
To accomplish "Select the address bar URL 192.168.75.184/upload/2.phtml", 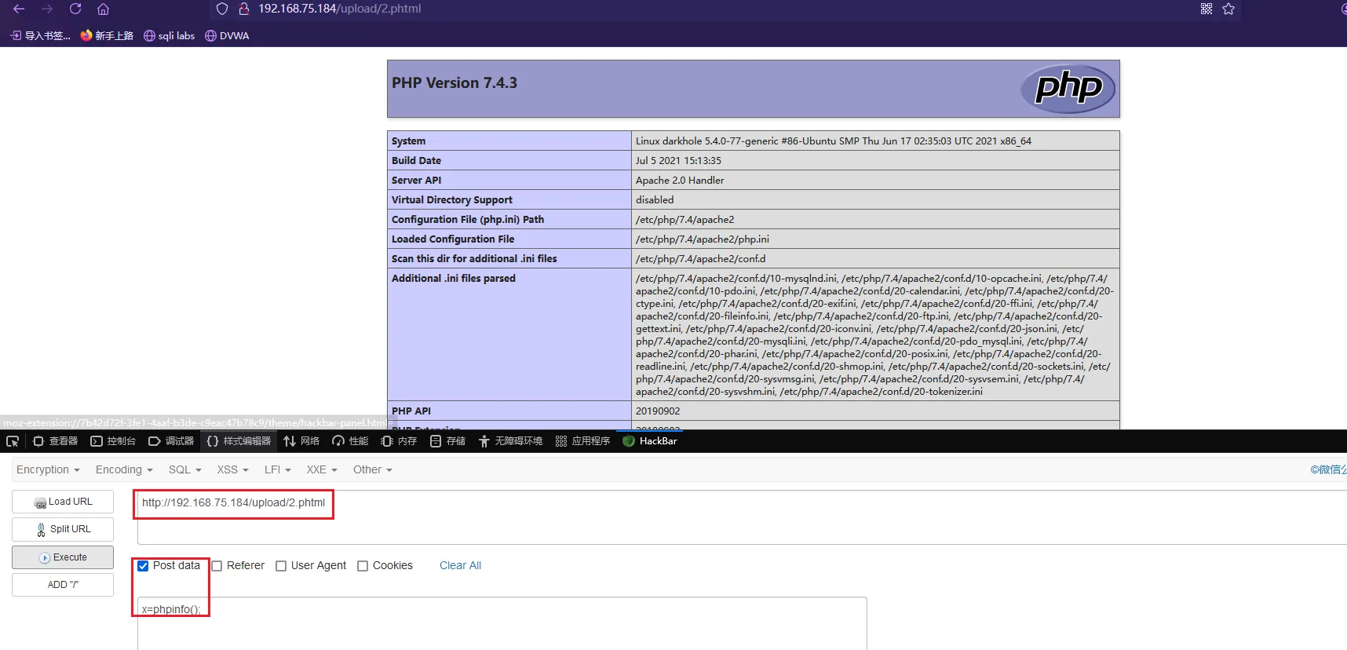I will tap(340, 9).
